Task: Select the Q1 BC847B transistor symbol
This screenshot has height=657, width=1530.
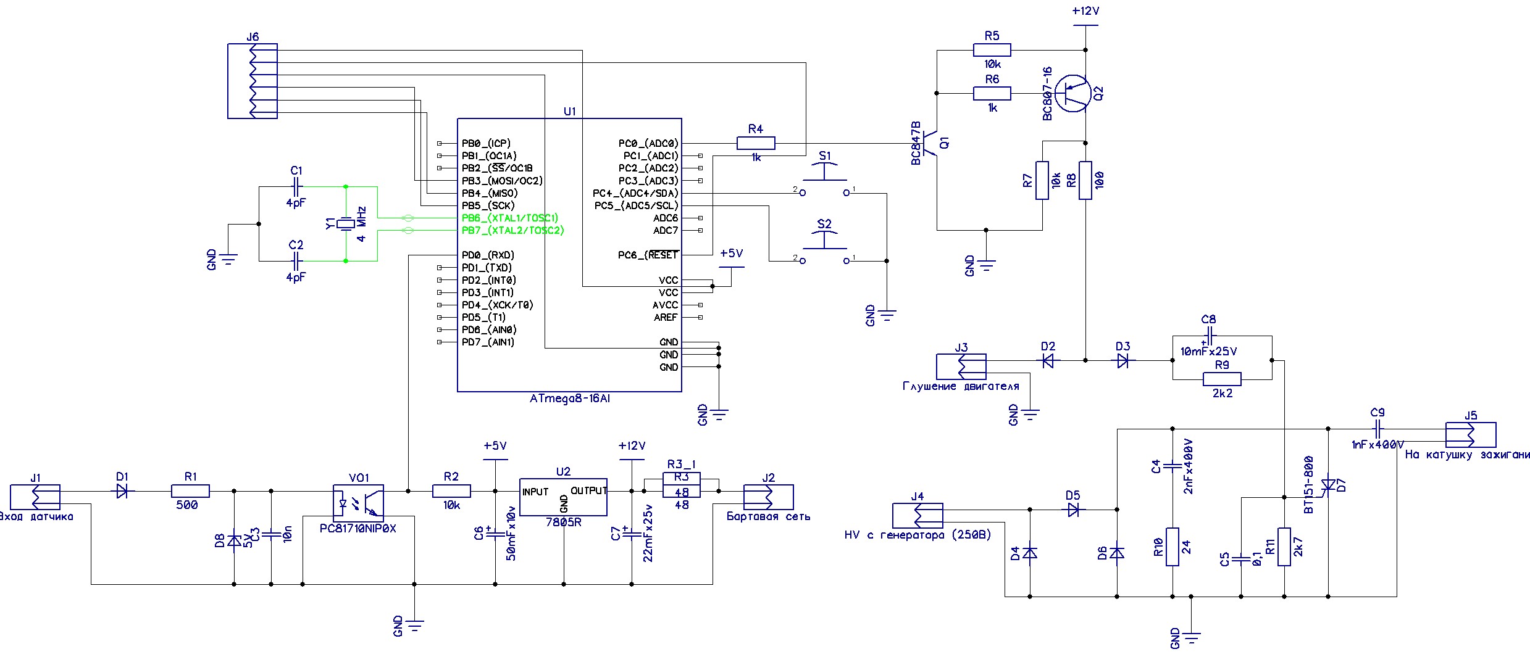Action: 929,143
